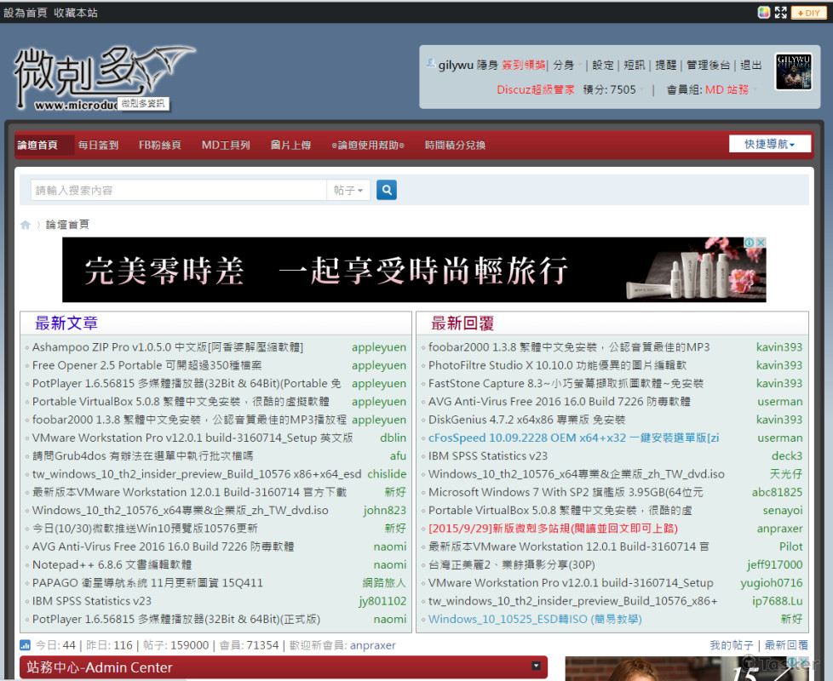Expand the 帖子 search type dropdown

pos(348,191)
